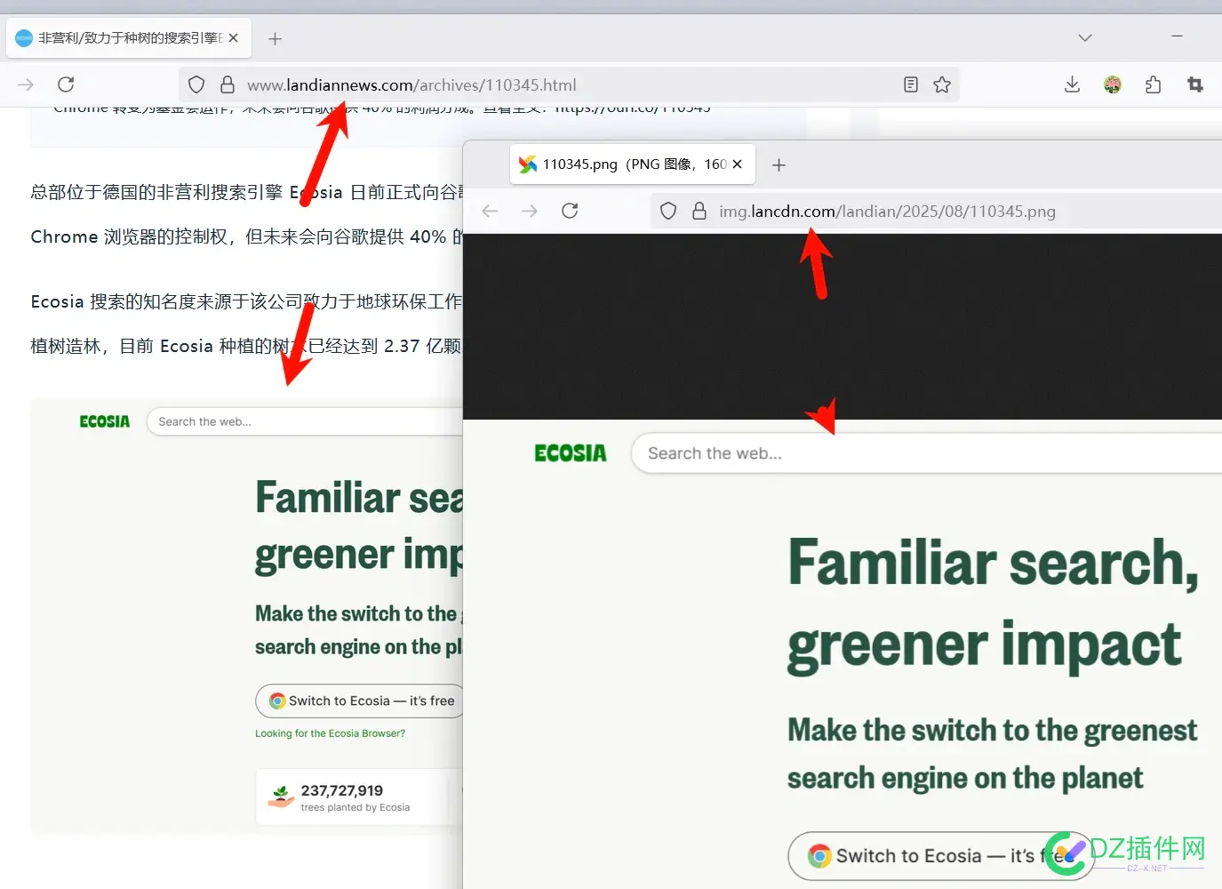Click the crop screenshot tool icon

click(x=1195, y=84)
